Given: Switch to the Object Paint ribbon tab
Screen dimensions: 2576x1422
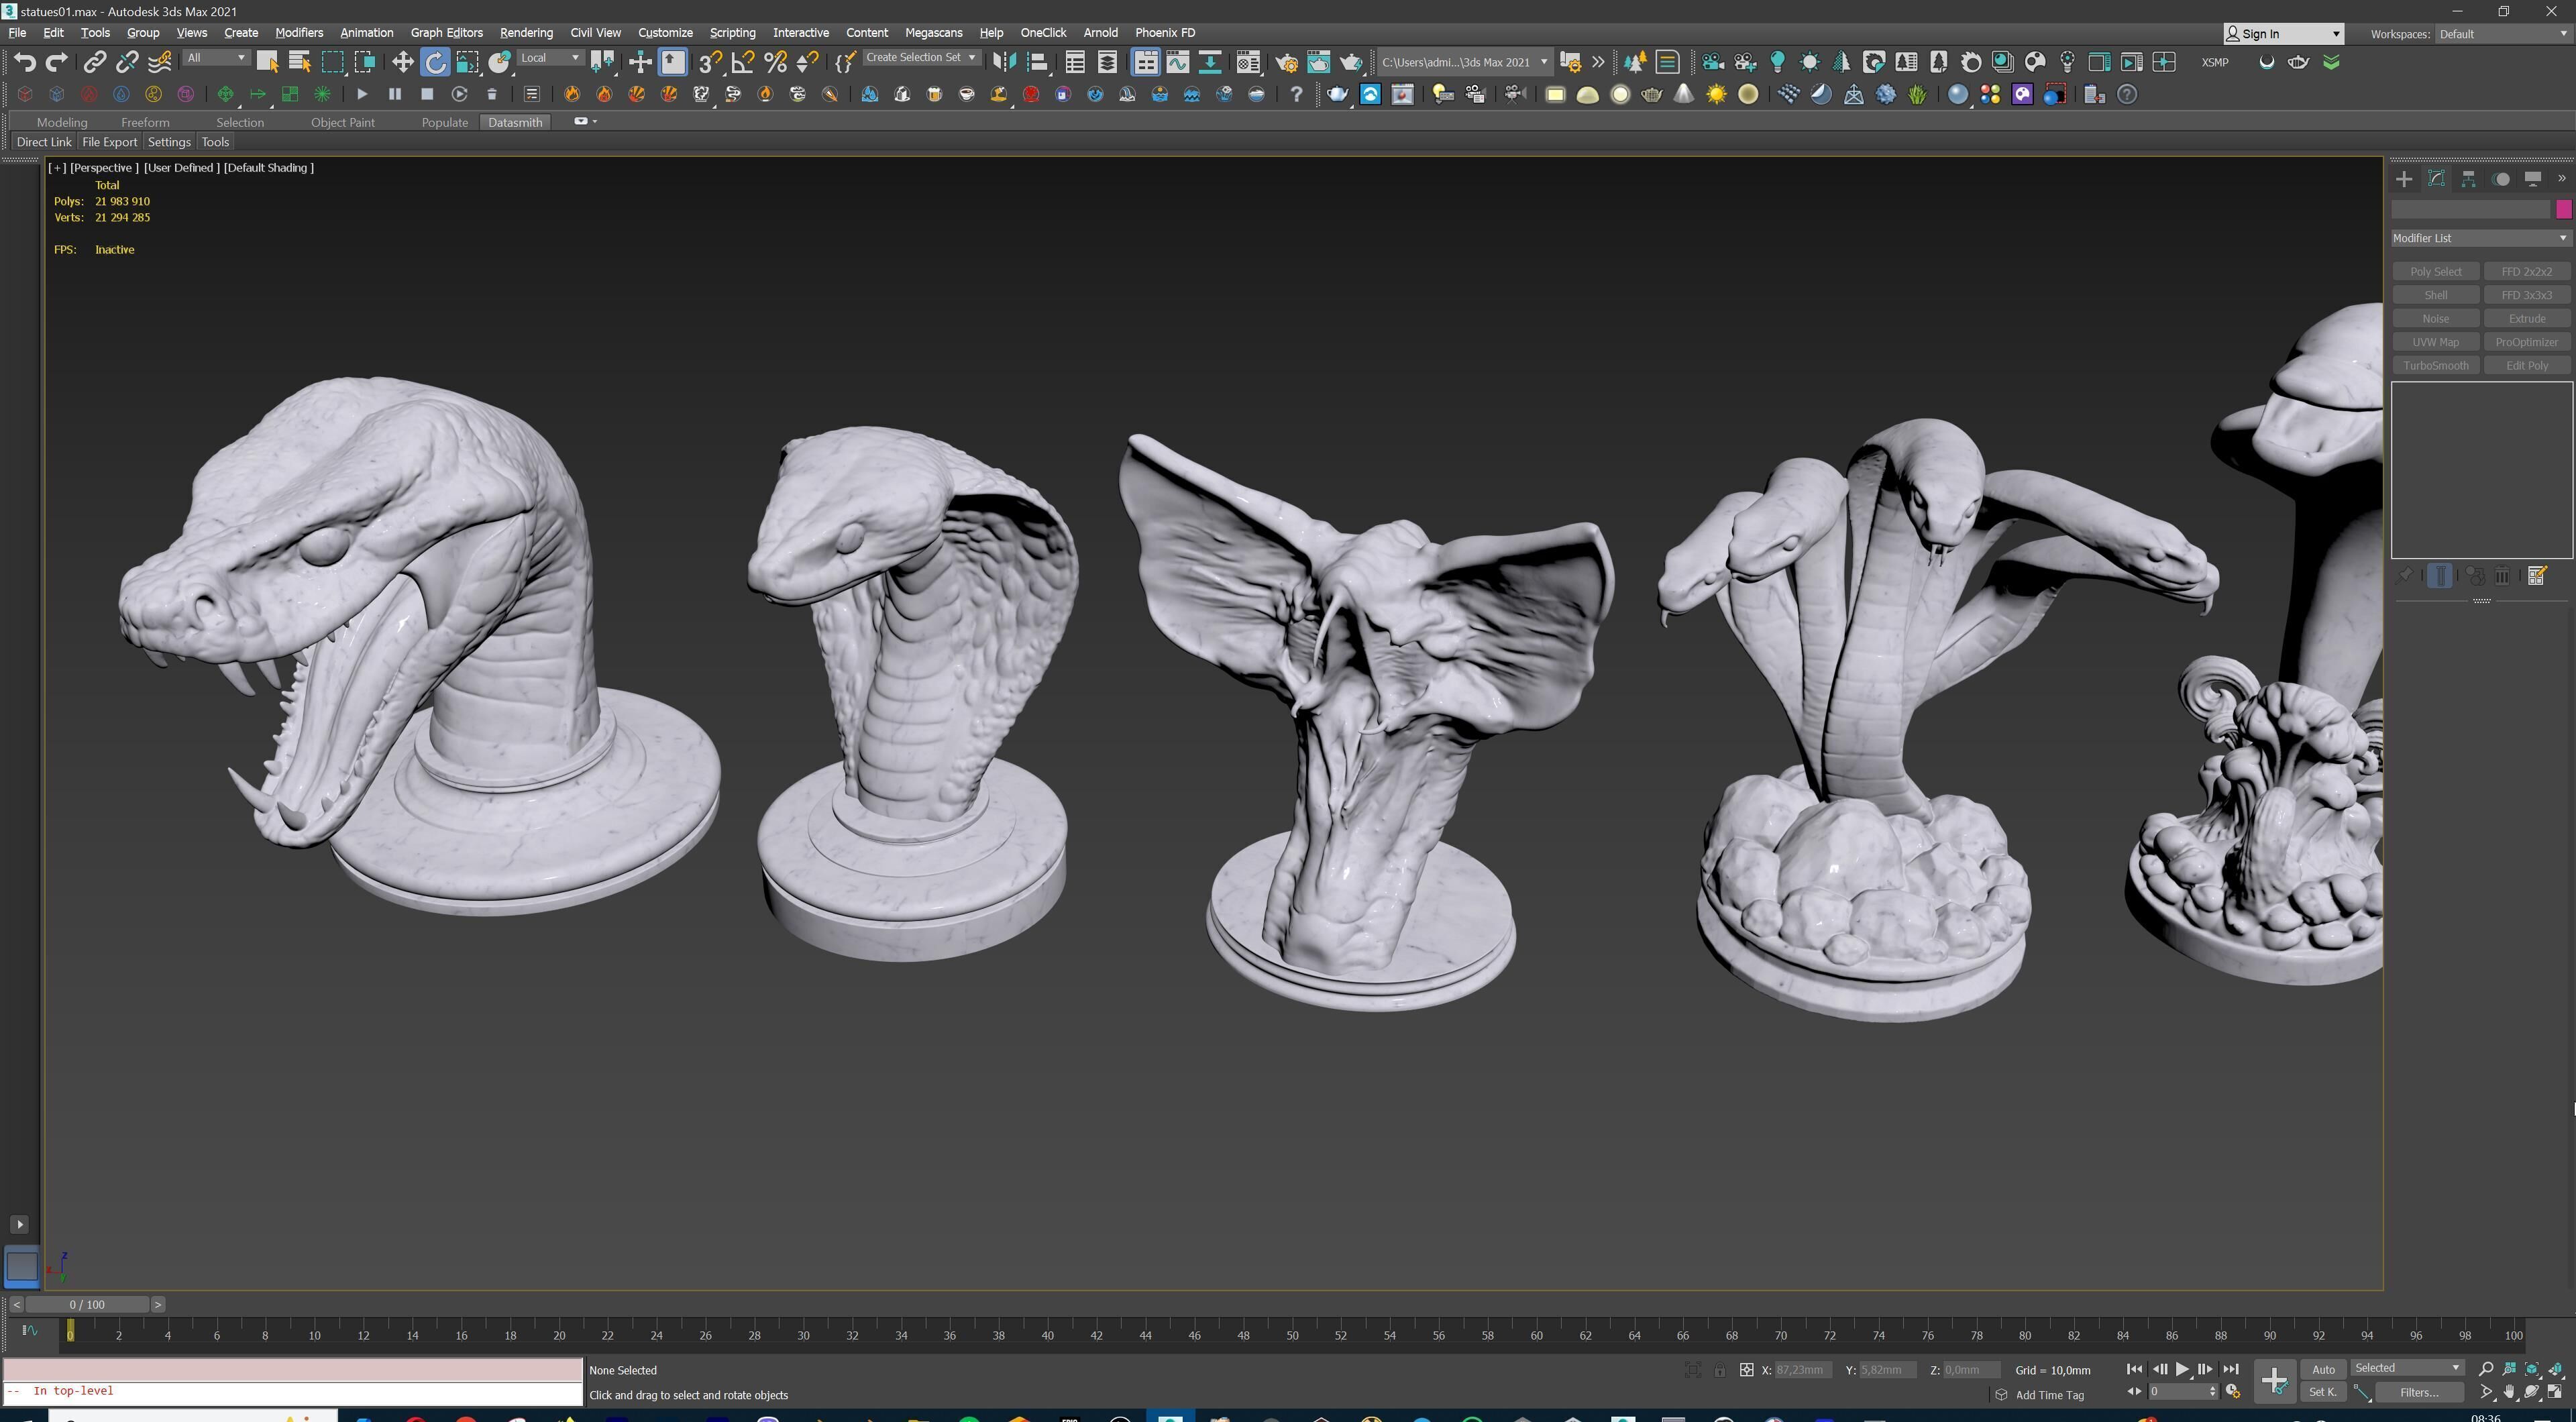Looking at the screenshot, I should [343, 122].
